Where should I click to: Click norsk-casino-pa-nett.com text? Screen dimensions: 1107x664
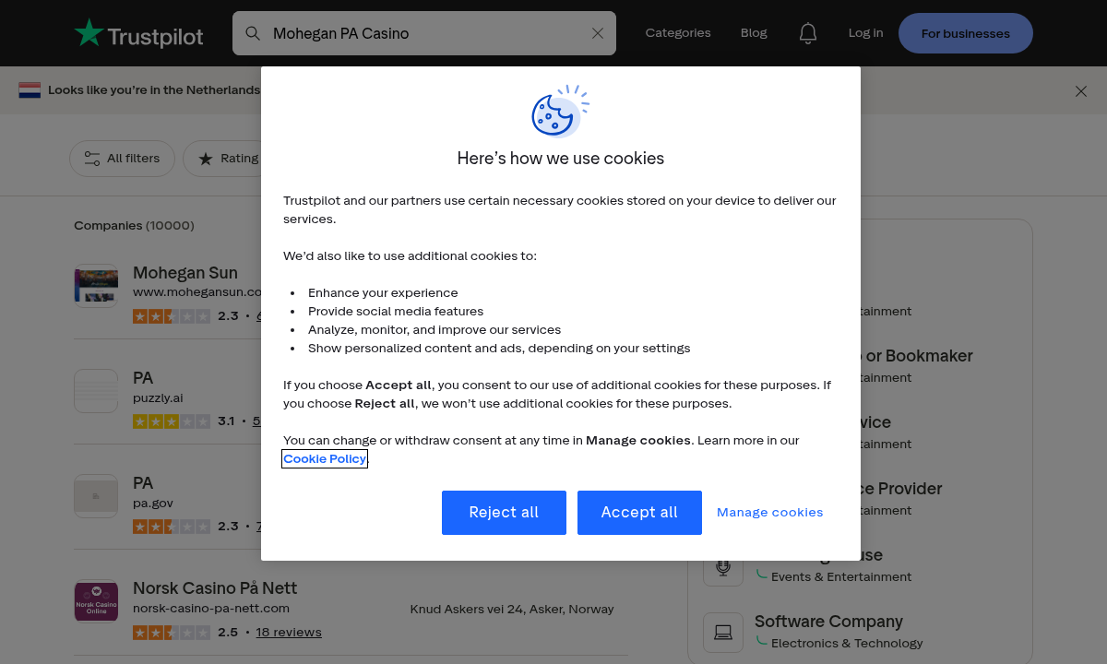211,609
